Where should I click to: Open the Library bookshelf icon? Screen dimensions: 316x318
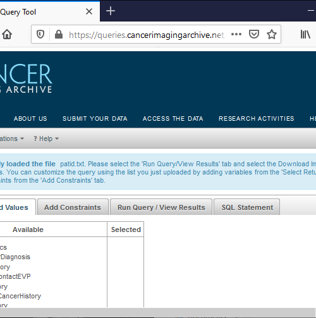(x=305, y=34)
